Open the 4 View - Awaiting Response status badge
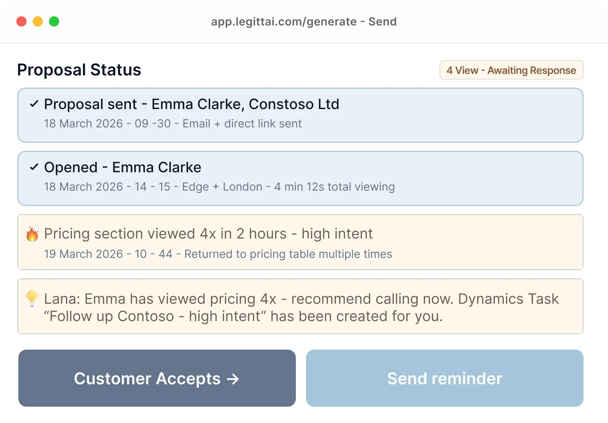608x423 pixels. click(x=511, y=70)
